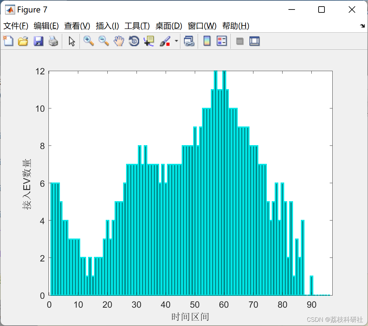Select the Pan hand tool

[119, 41]
